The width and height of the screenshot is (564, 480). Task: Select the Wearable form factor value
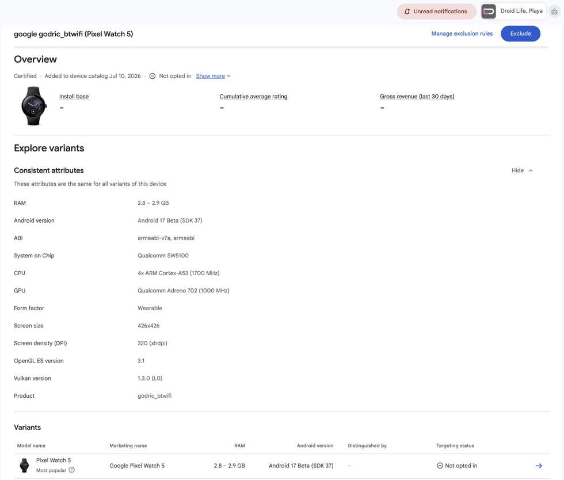(150, 308)
